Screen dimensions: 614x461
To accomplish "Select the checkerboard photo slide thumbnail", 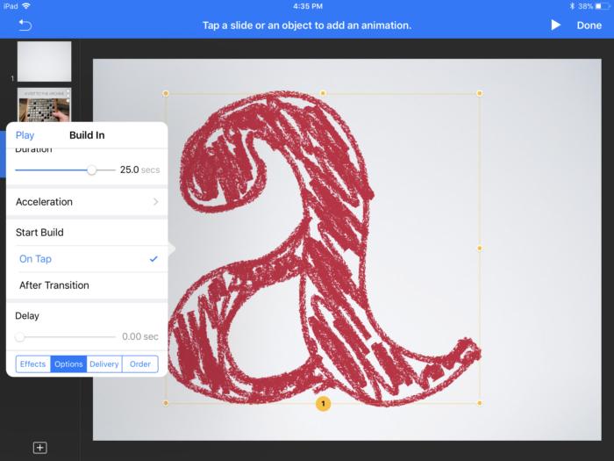I will coord(44,104).
